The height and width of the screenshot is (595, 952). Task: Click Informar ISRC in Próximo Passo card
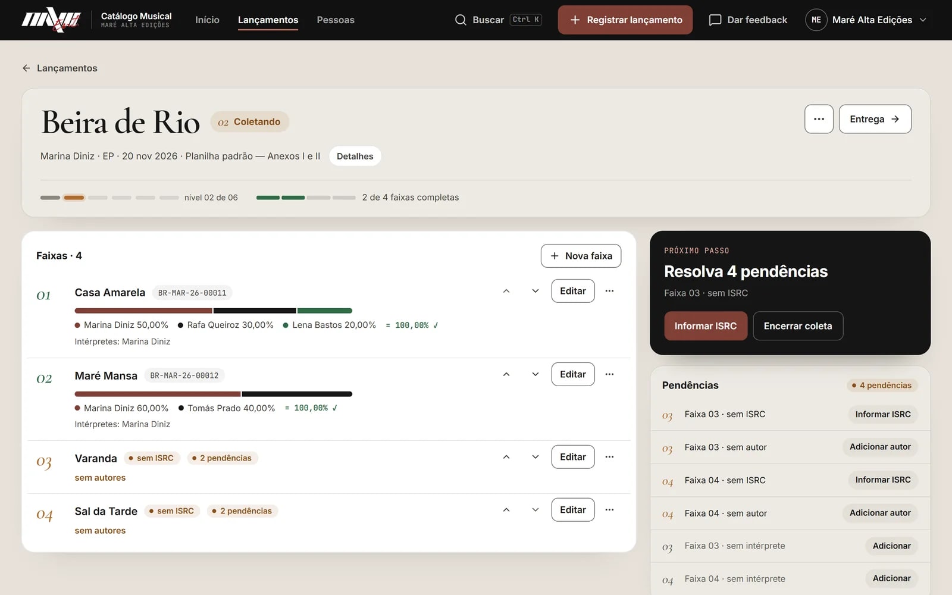(x=706, y=326)
